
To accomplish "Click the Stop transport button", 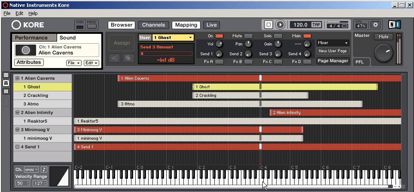I will (268, 25).
